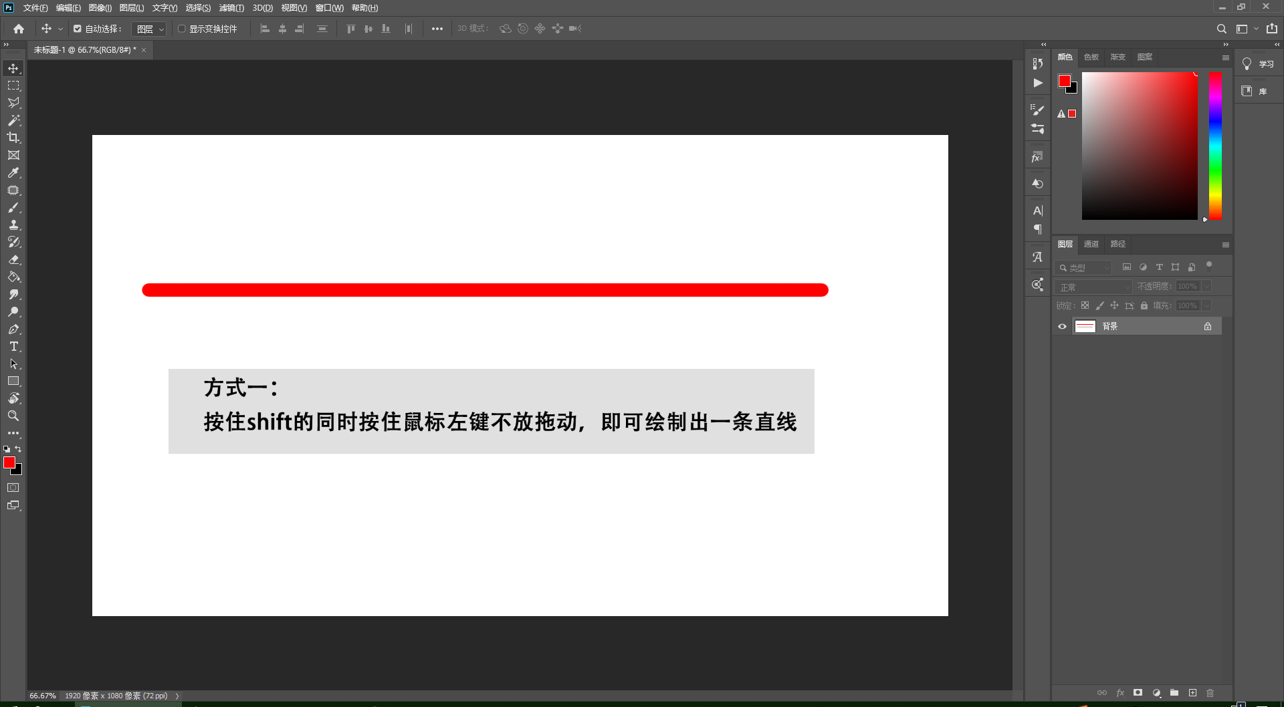Open the 滤镜(T) menu

tap(231, 8)
